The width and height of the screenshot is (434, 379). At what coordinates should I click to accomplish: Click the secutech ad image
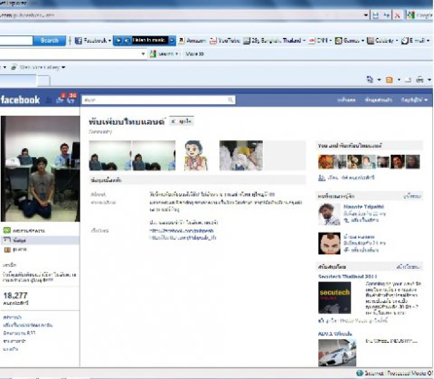pyautogui.click(x=335, y=297)
